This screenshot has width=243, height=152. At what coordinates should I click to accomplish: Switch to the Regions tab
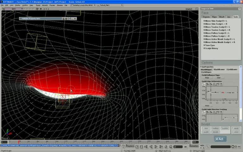206,17
